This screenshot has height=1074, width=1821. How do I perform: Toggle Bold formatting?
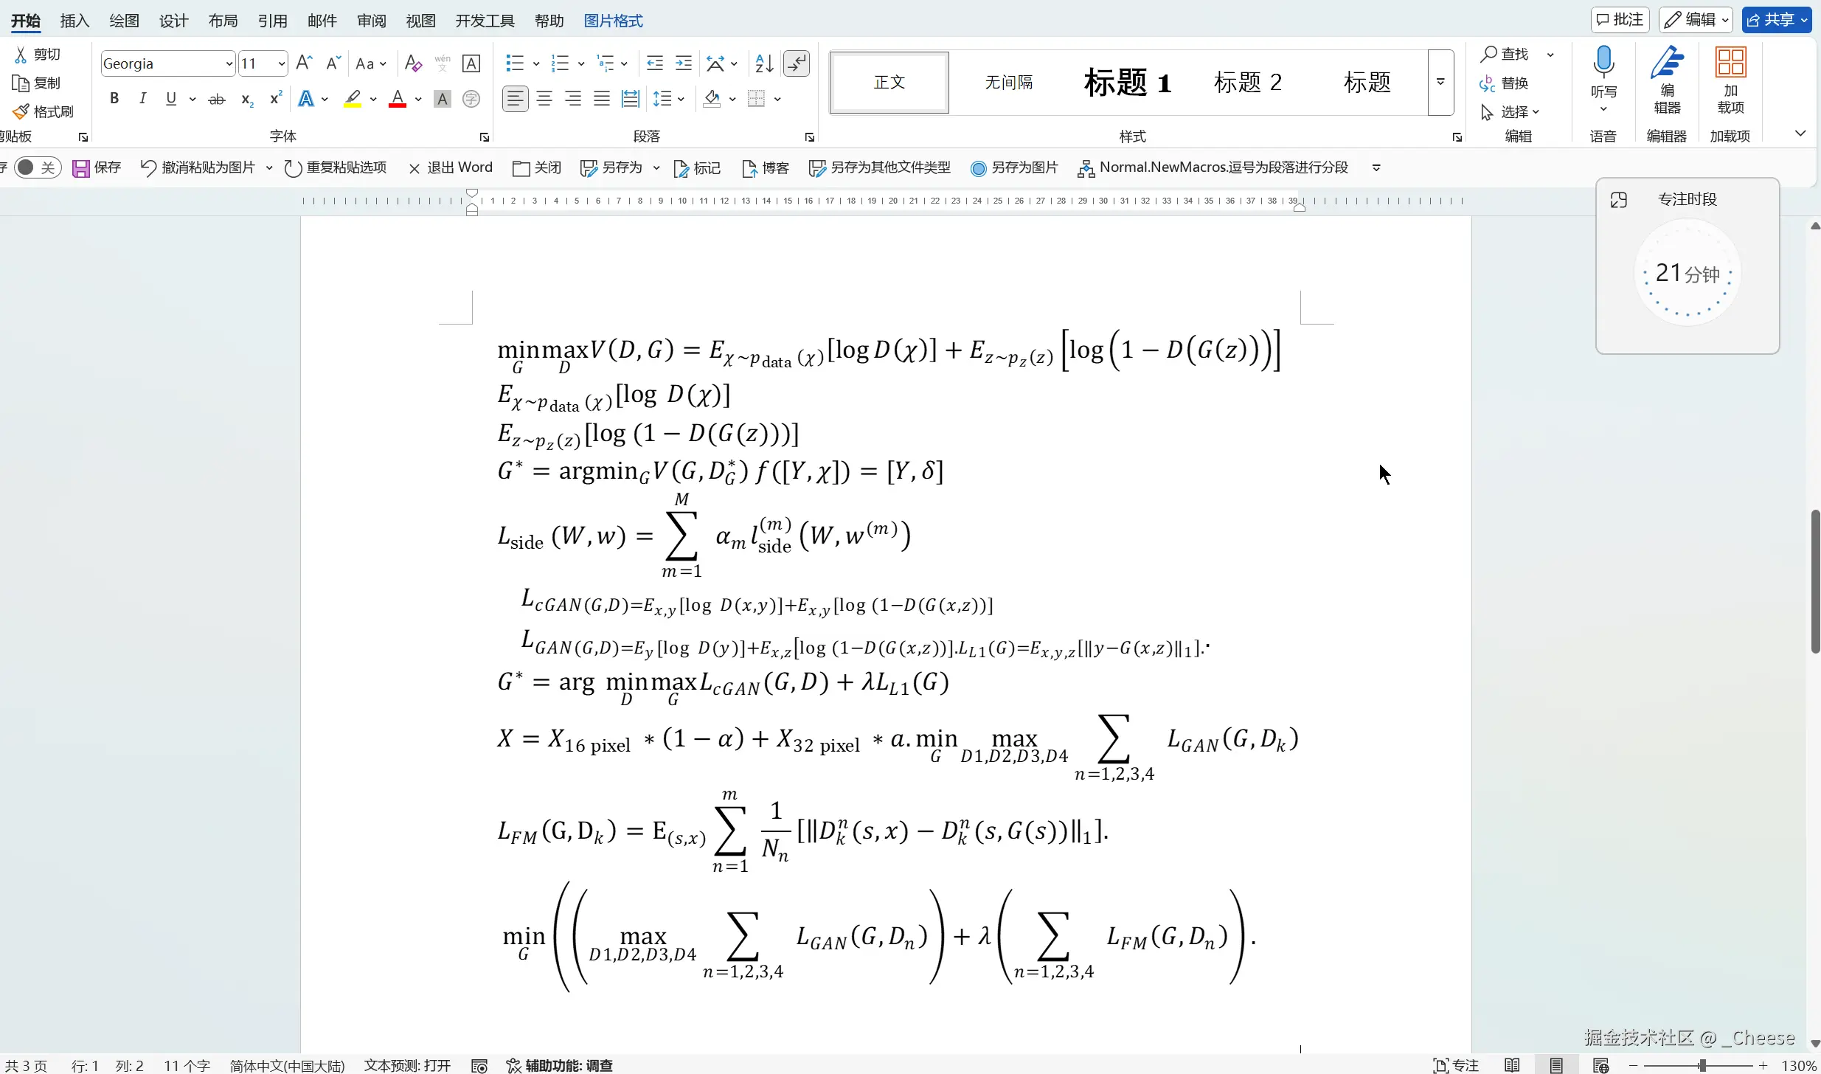114,99
